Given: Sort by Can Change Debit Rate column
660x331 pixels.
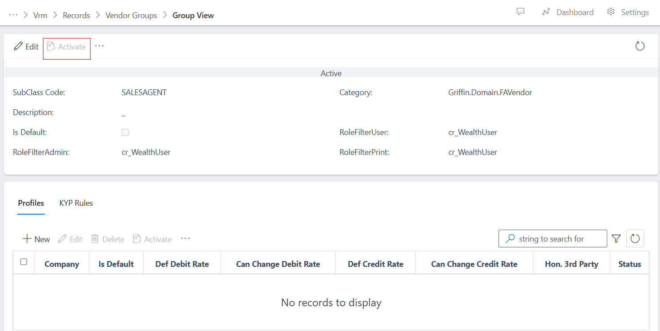Looking at the screenshot, I should tap(278, 264).
